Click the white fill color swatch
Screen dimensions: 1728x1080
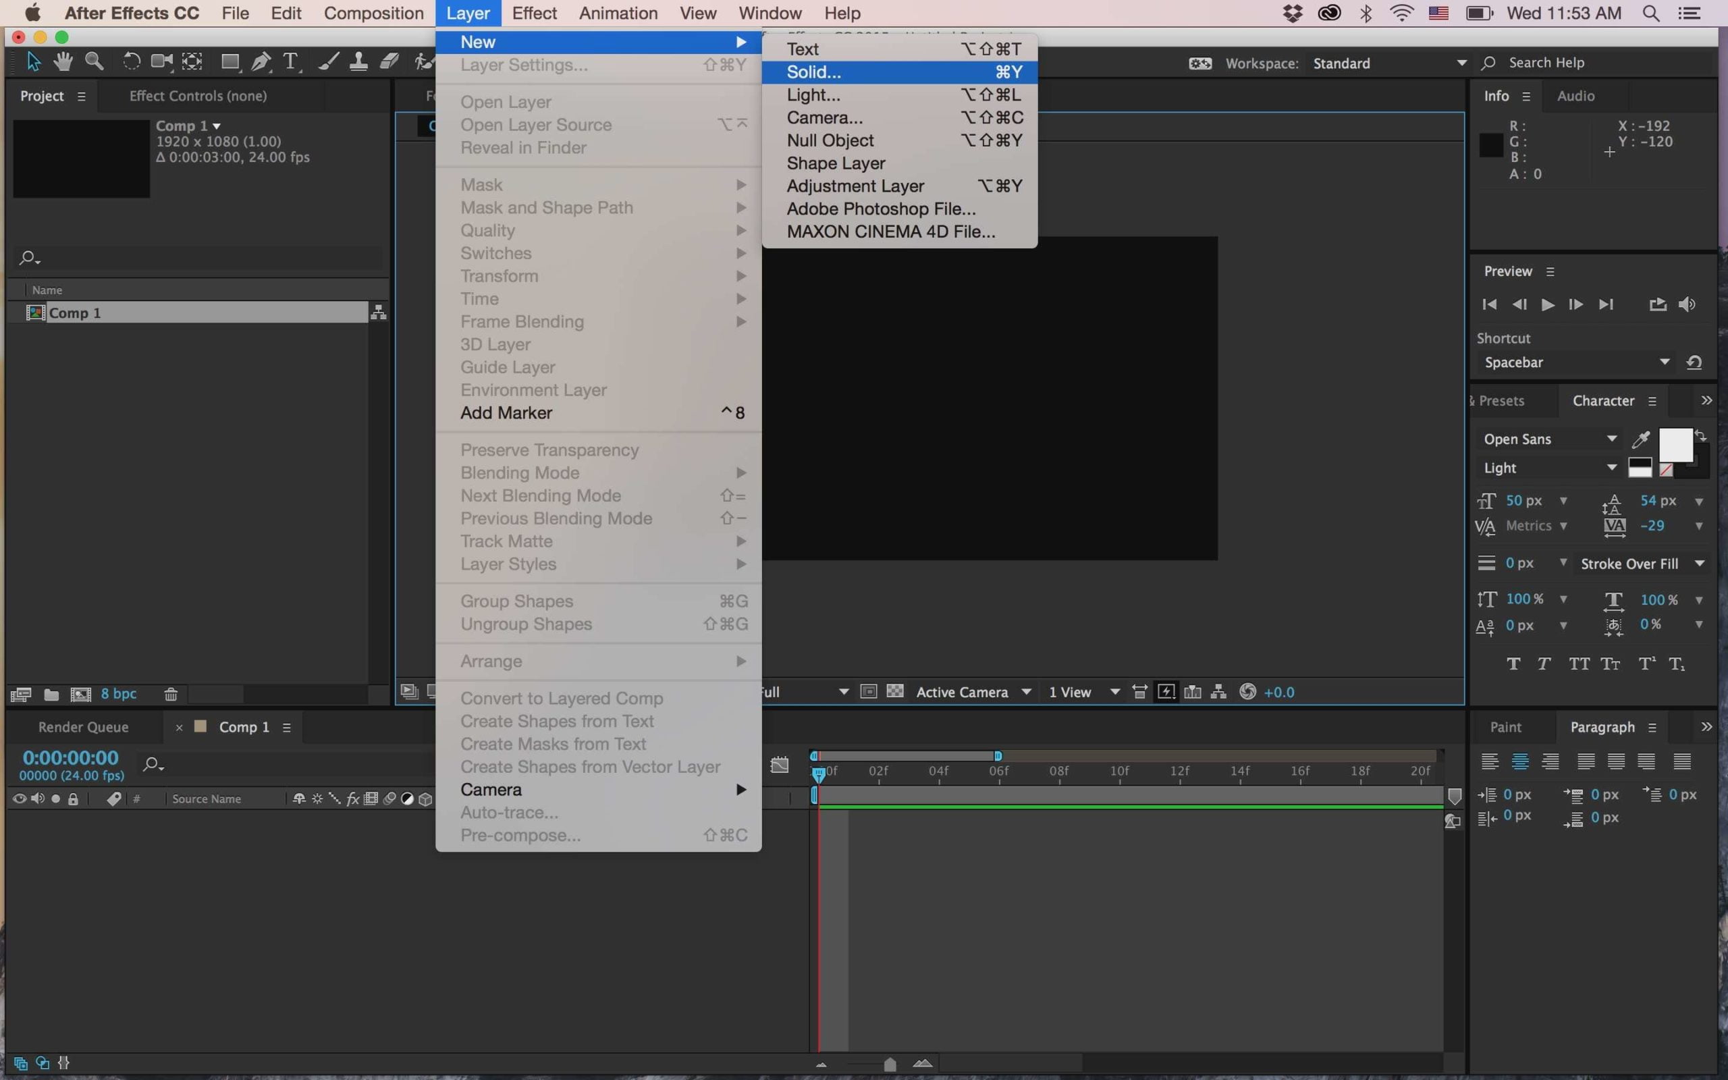pos(1675,445)
